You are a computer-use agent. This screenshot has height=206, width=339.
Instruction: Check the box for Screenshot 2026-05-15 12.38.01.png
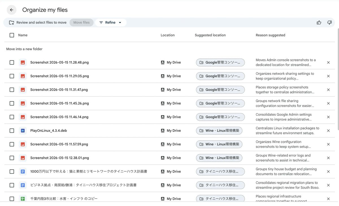coord(12,158)
